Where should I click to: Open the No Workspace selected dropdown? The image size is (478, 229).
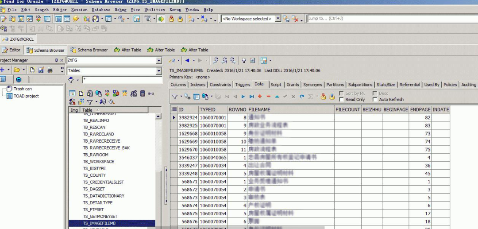click(x=278, y=19)
